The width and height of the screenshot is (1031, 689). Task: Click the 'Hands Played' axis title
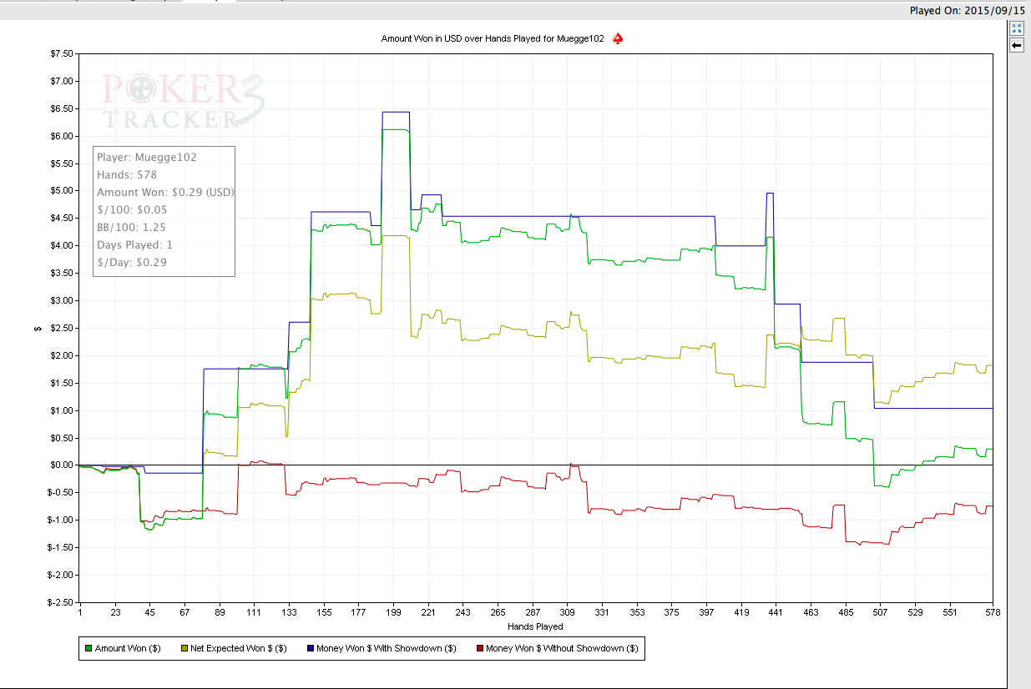point(535,626)
